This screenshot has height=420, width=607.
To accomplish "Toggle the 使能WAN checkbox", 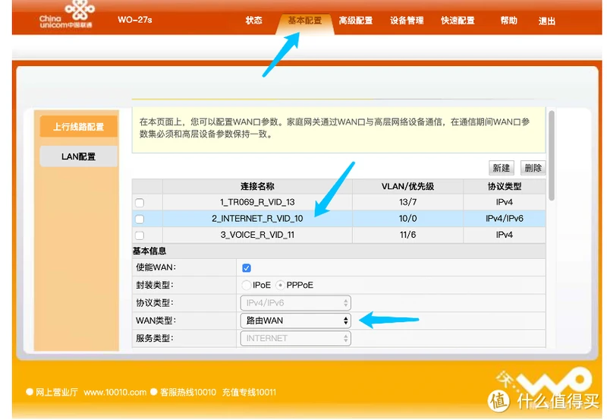I will 246,268.
